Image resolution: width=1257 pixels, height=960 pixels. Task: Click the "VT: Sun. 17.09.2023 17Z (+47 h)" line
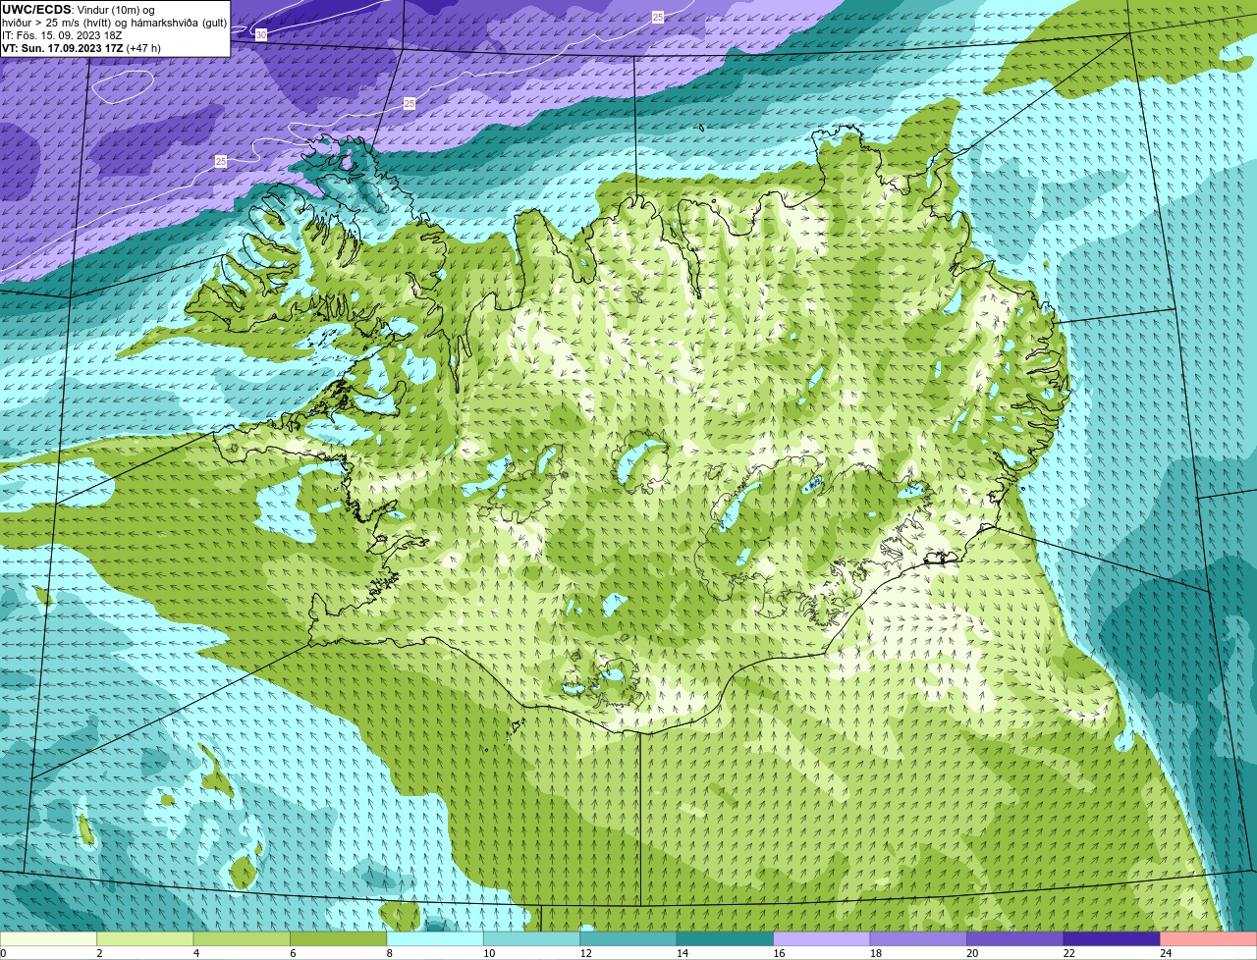tap(82, 47)
